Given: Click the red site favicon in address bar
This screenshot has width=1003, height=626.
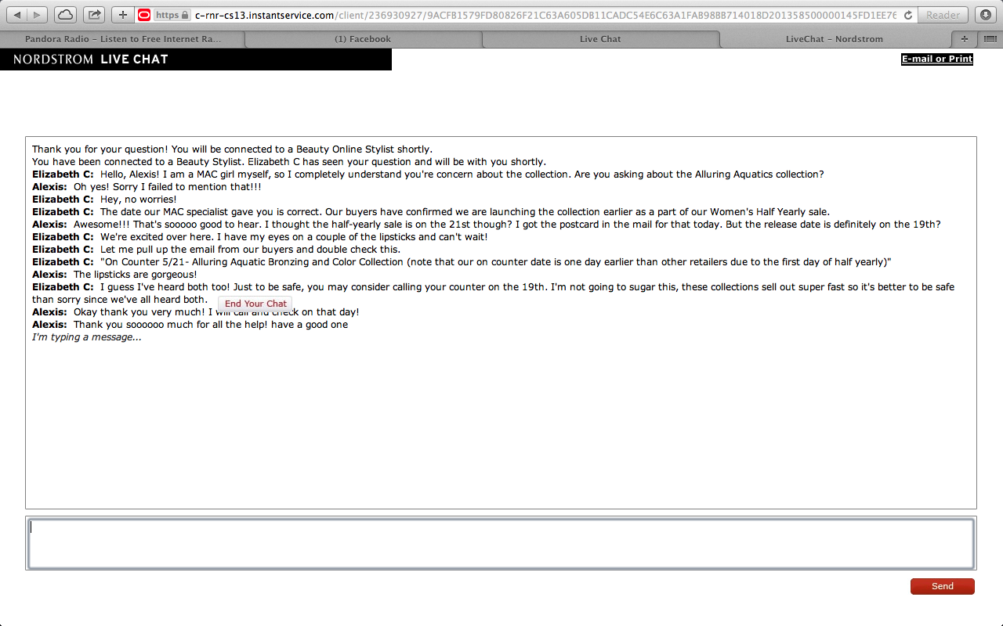Looking at the screenshot, I should (x=144, y=15).
